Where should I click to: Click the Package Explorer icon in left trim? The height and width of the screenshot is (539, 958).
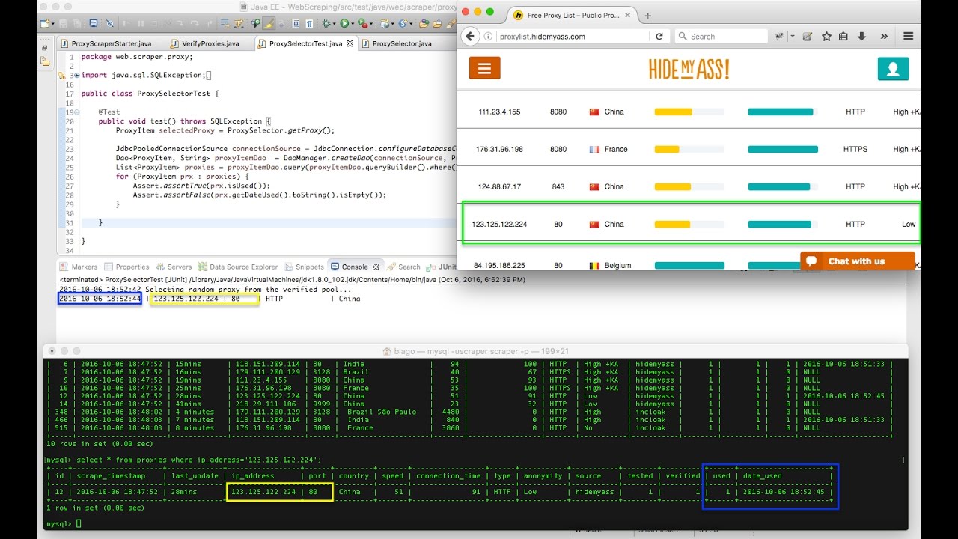(x=44, y=61)
